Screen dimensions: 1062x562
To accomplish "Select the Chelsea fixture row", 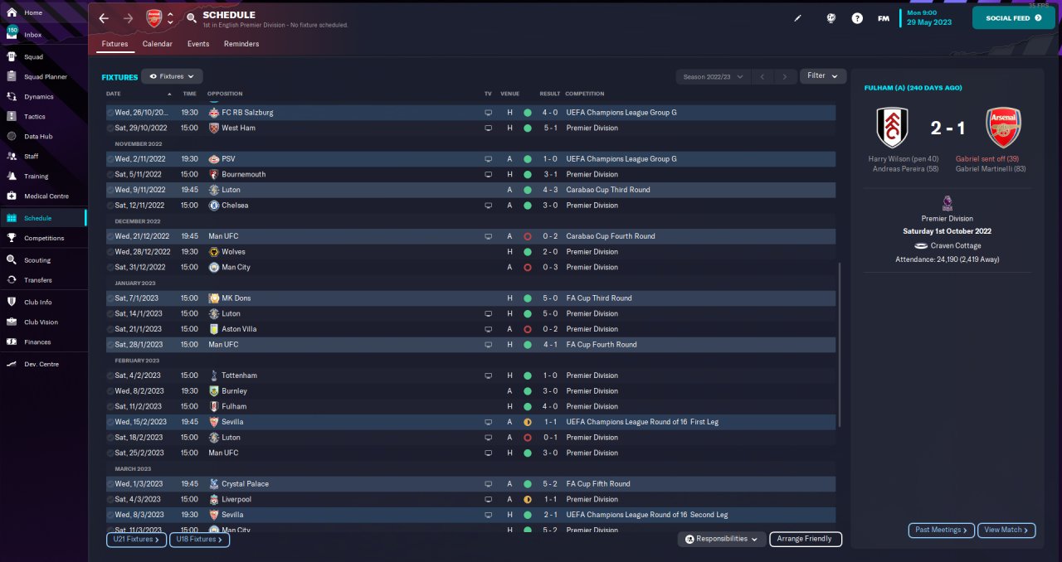I will (x=470, y=206).
